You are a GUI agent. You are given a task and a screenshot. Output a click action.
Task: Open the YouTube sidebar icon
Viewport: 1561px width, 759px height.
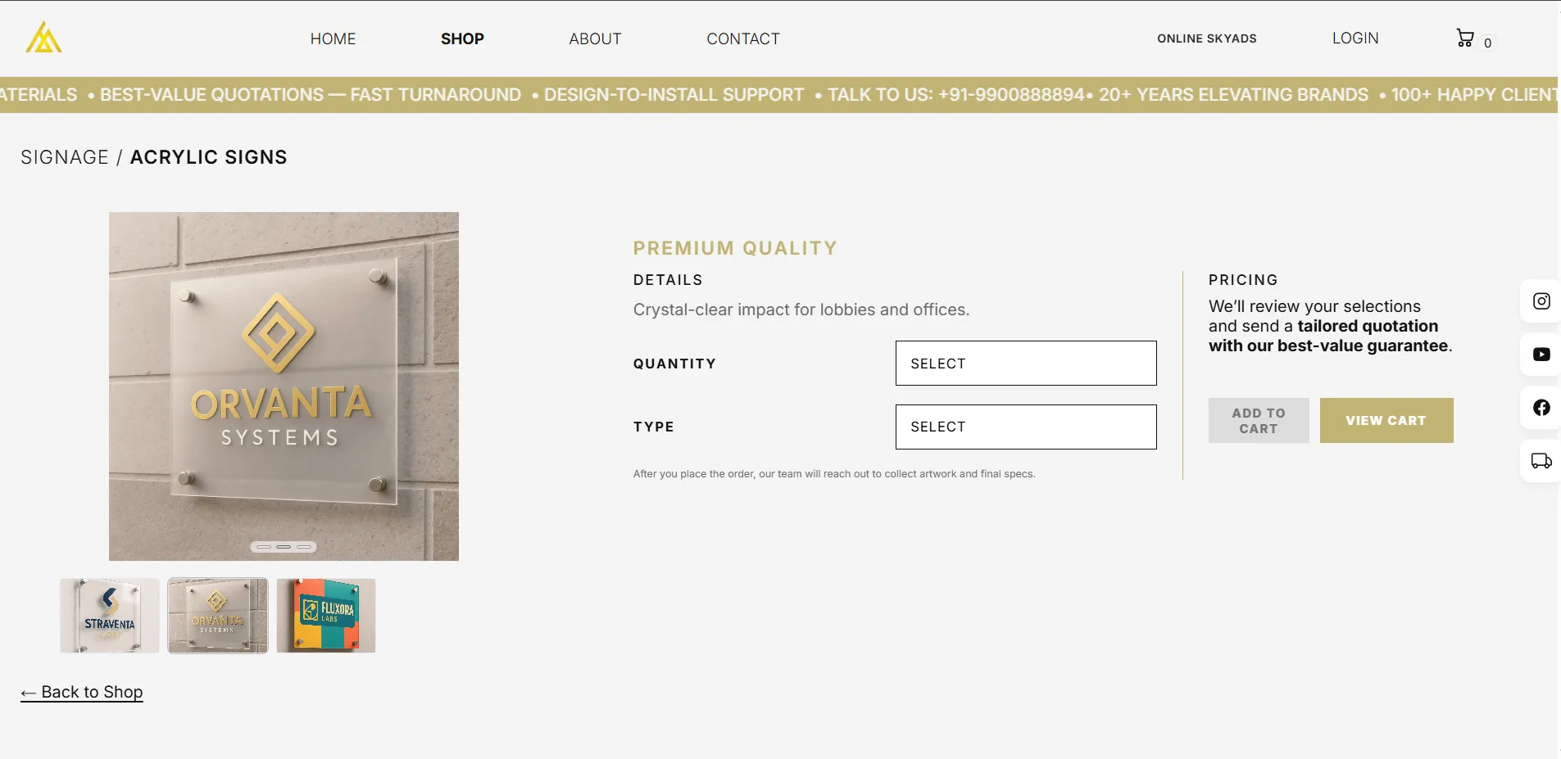(x=1541, y=355)
